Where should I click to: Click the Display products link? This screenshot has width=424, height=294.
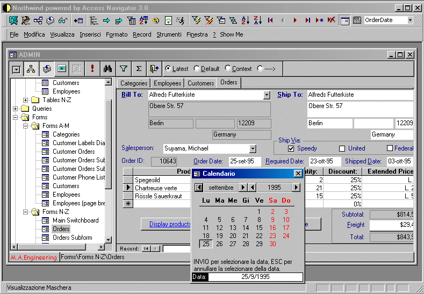pyautogui.click(x=170, y=224)
